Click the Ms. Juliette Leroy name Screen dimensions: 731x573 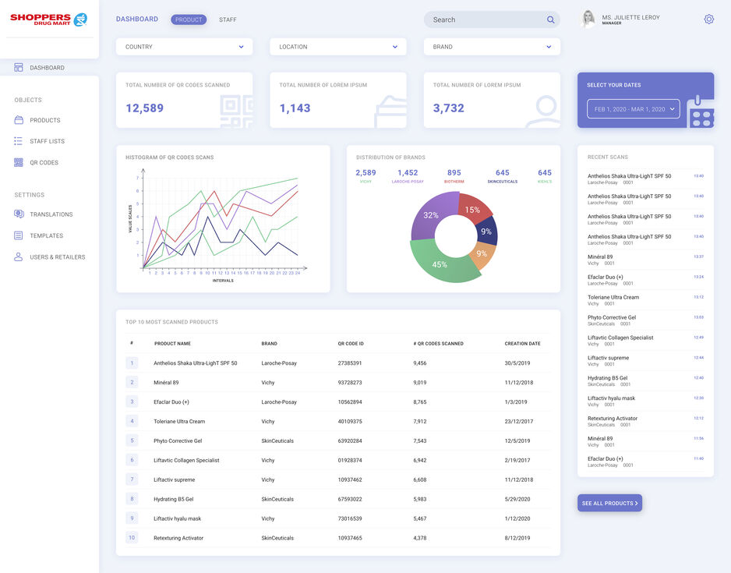point(630,17)
